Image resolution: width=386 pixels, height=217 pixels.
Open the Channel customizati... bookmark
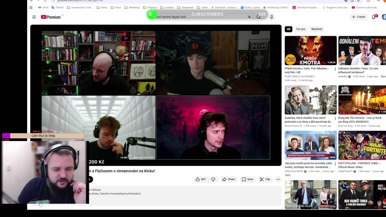365,8
